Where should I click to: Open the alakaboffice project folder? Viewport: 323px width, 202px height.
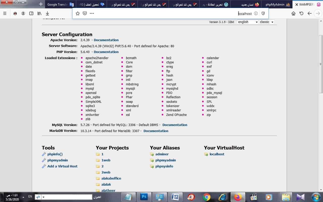111,178
